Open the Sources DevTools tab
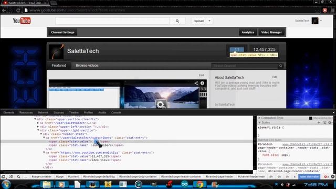 pos(59,112)
